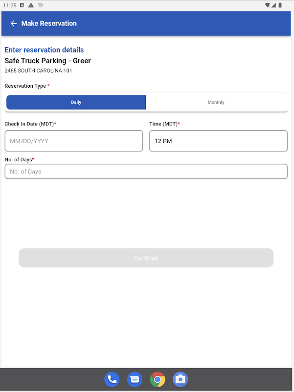Screen dimensions: 294x392
Task: Tap the Make Reservation header title
Action: click(x=49, y=24)
